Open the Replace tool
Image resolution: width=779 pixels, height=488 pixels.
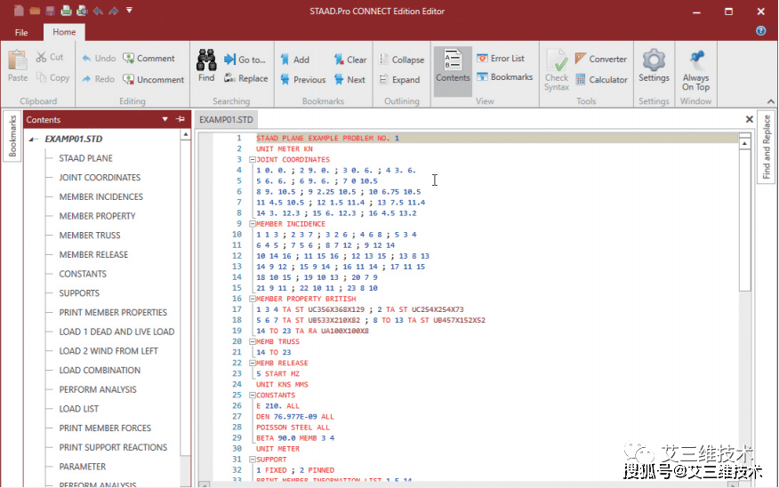pyautogui.click(x=245, y=78)
